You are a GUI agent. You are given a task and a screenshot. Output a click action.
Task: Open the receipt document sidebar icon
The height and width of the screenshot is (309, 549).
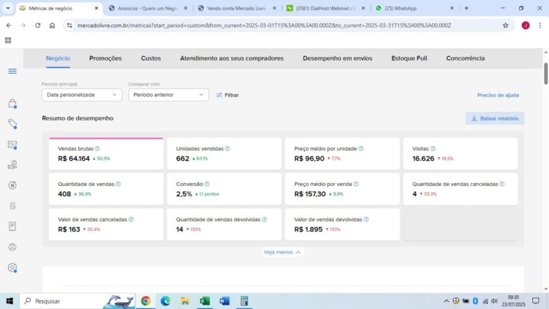tap(12, 227)
